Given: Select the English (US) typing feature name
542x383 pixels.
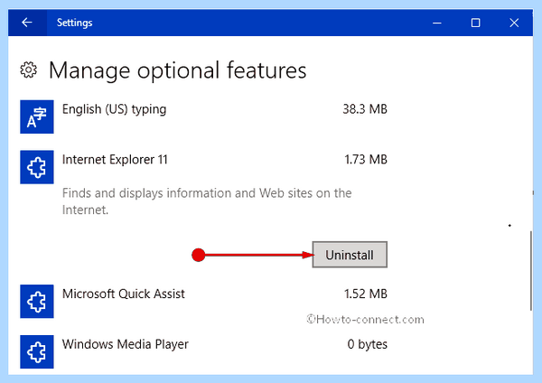Looking at the screenshot, I should [x=114, y=109].
